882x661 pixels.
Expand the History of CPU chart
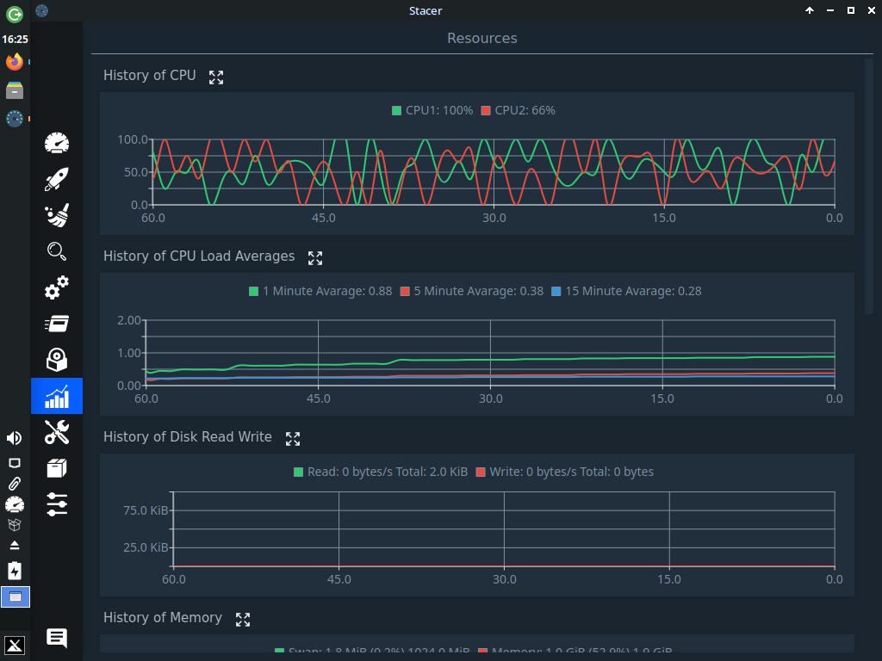coord(216,77)
